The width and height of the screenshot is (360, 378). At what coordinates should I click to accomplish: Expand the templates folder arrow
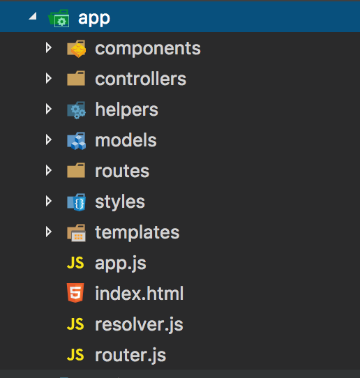pos(48,232)
